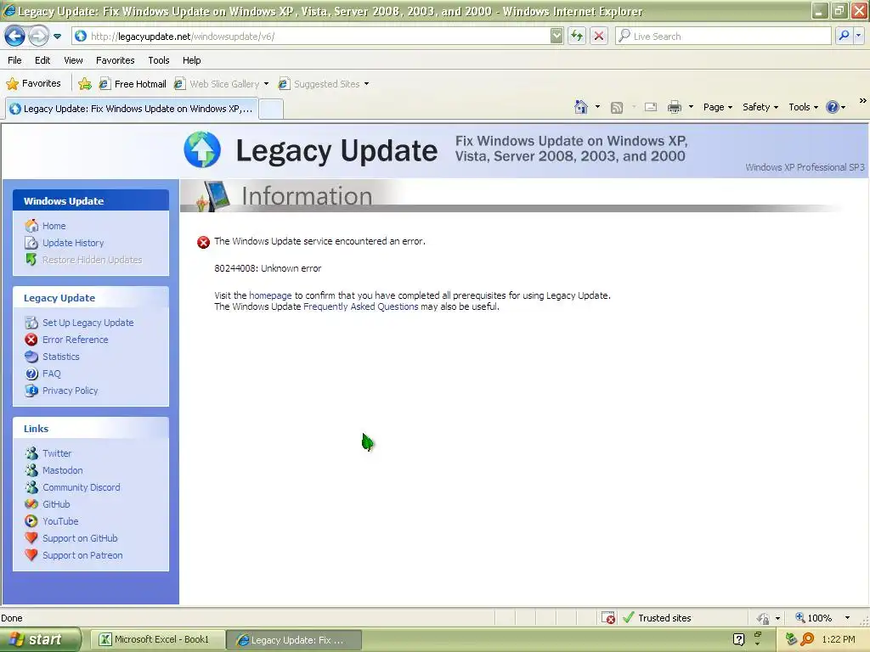The height and width of the screenshot is (652, 870).
Task: Click the browser Forward arrow button
Action: (38, 37)
